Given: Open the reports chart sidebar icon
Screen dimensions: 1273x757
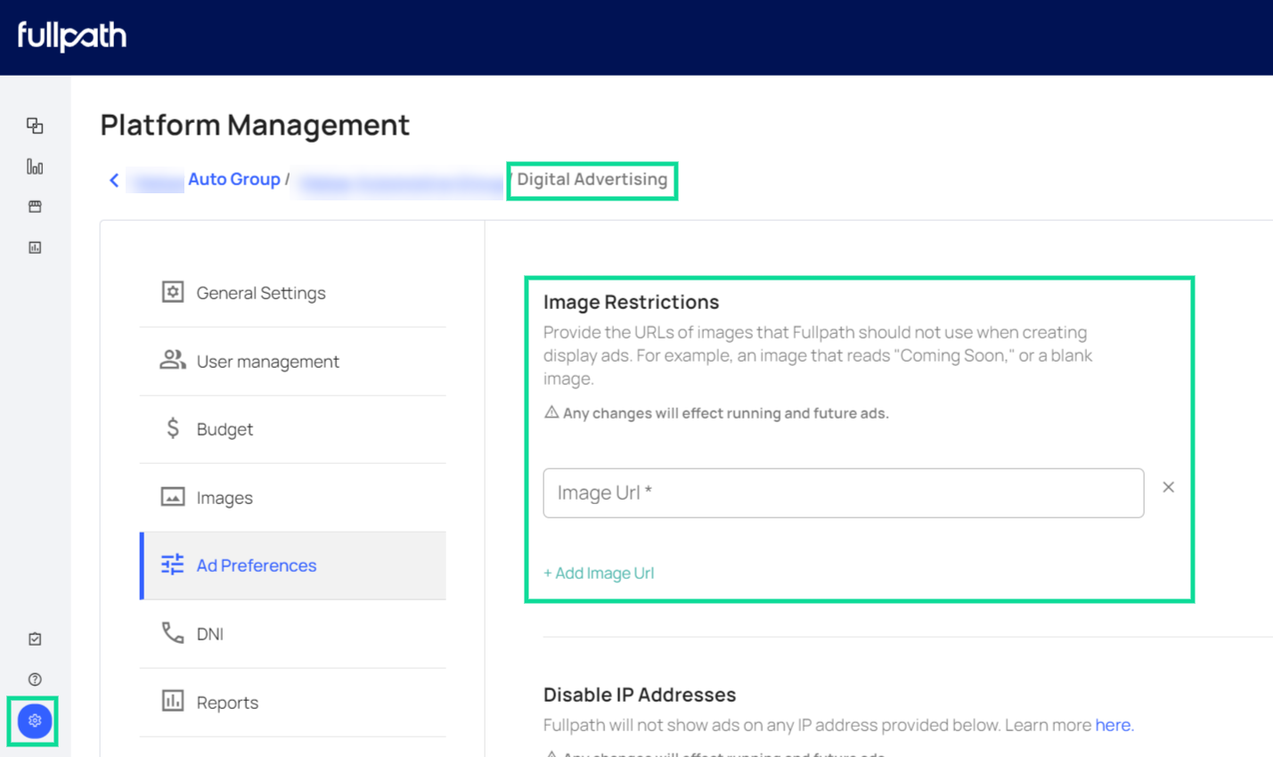Looking at the screenshot, I should 35,248.
